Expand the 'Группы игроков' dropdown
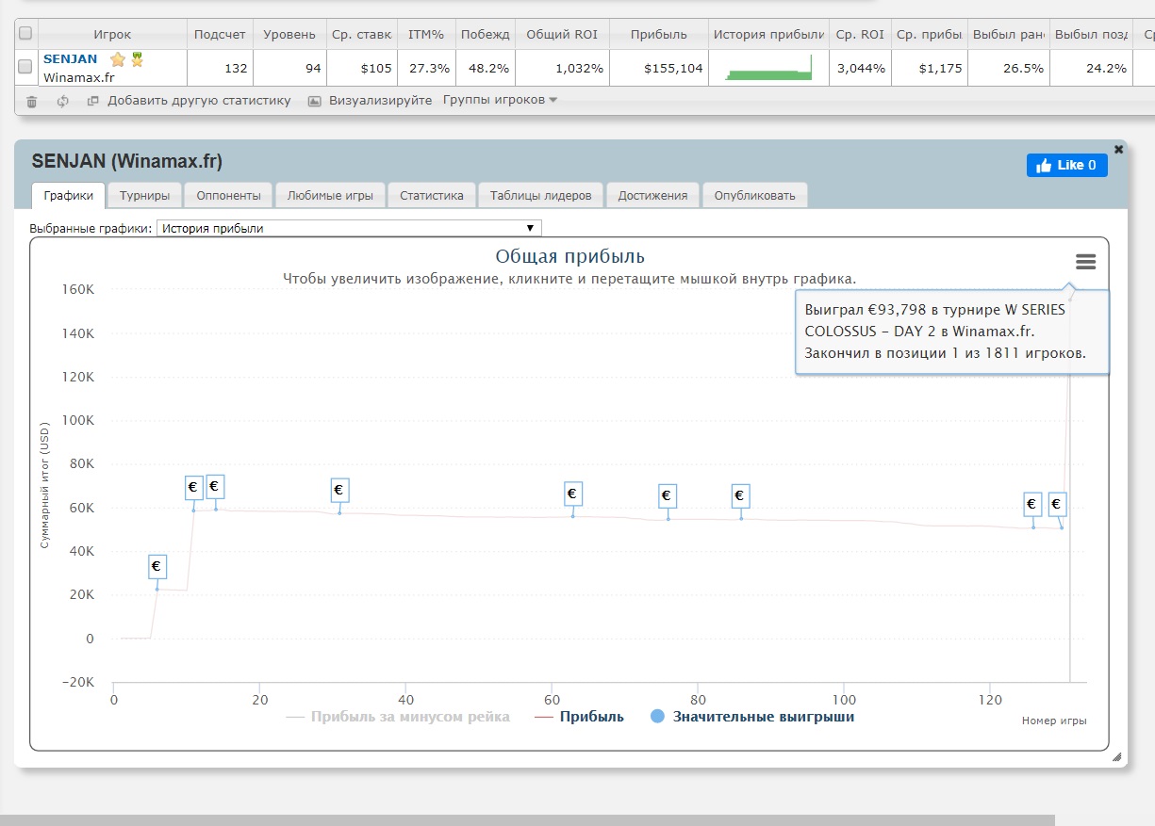Viewport: 1155px width, 826px height. (x=500, y=100)
